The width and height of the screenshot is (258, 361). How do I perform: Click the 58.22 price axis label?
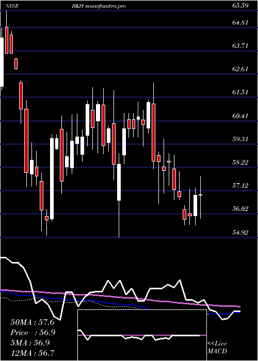240,162
